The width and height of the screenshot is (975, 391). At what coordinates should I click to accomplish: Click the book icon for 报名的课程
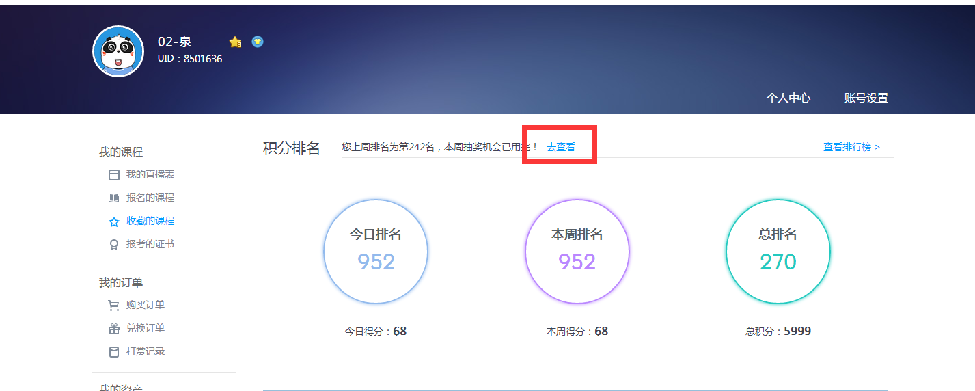[x=114, y=198]
